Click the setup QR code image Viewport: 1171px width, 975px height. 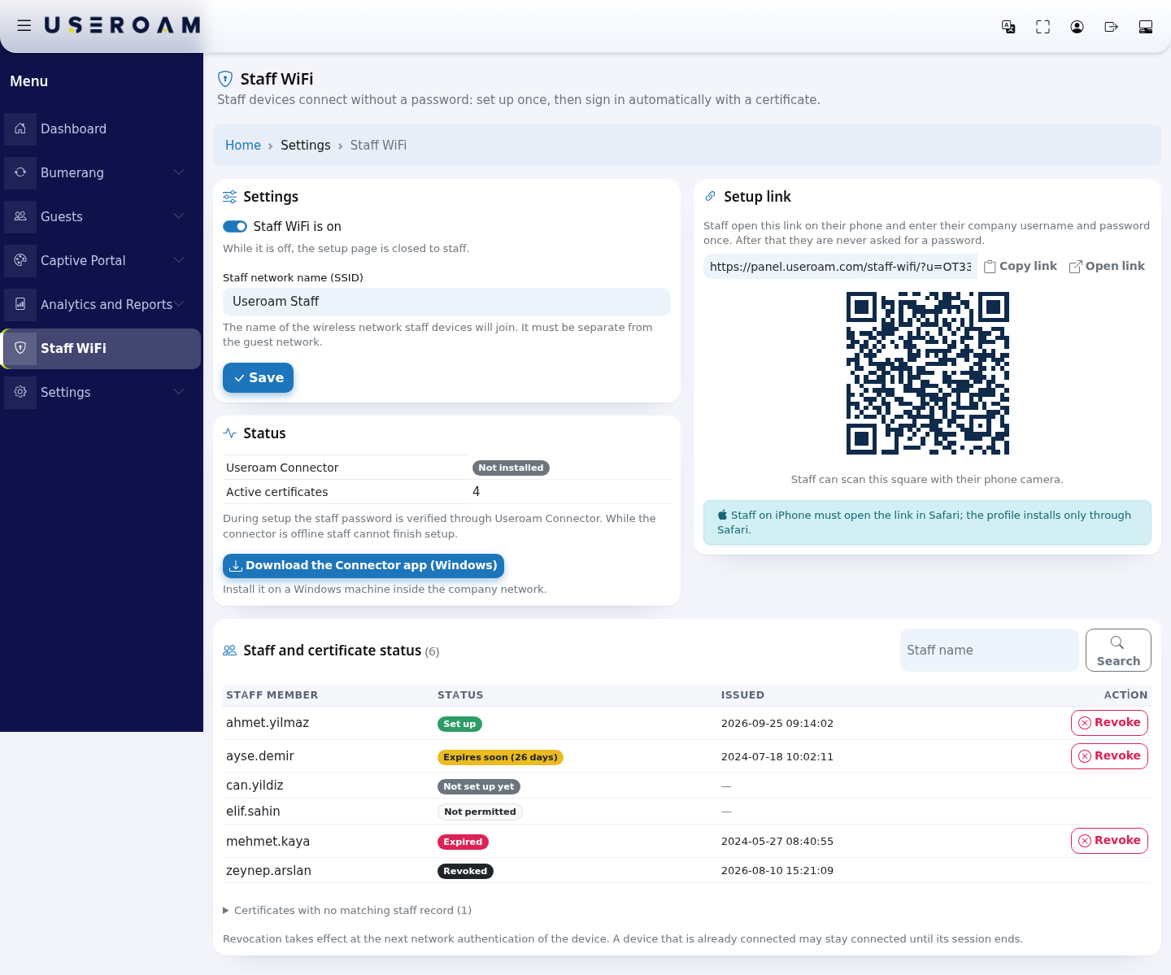click(927, 373)
